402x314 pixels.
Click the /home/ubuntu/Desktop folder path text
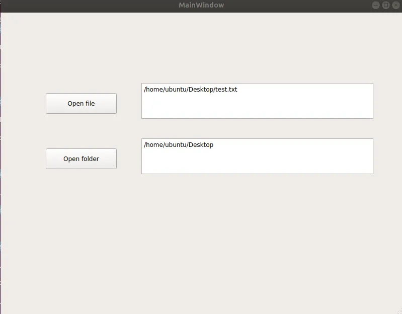pyautogui.click(x=179, y=145)
